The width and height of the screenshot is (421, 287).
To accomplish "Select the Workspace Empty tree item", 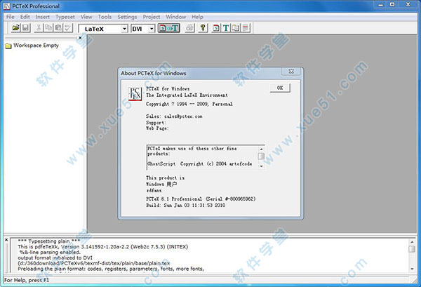I will tap(36, 46).
